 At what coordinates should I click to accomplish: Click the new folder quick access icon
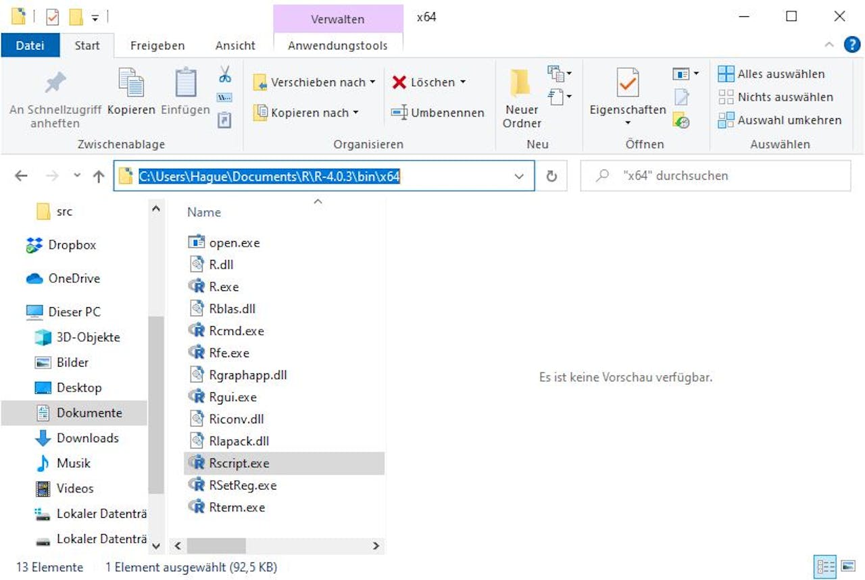76,17
